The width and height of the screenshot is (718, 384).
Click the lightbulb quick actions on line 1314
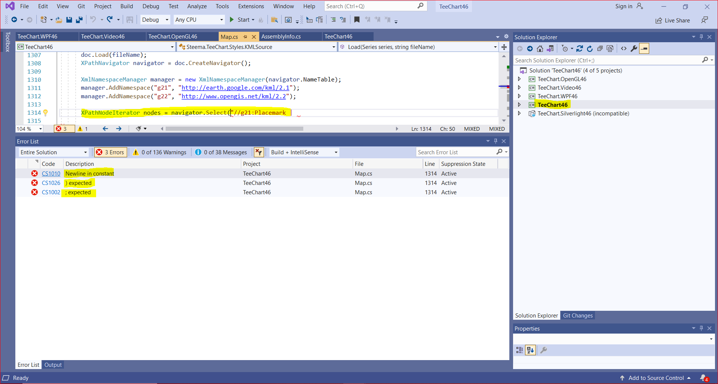[46, 112]
